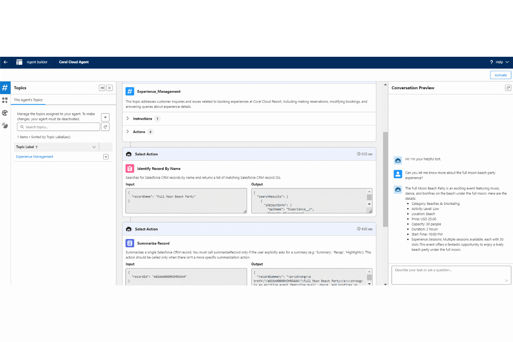Open the palette icon in the left sidebar

(x=5, y=113)
